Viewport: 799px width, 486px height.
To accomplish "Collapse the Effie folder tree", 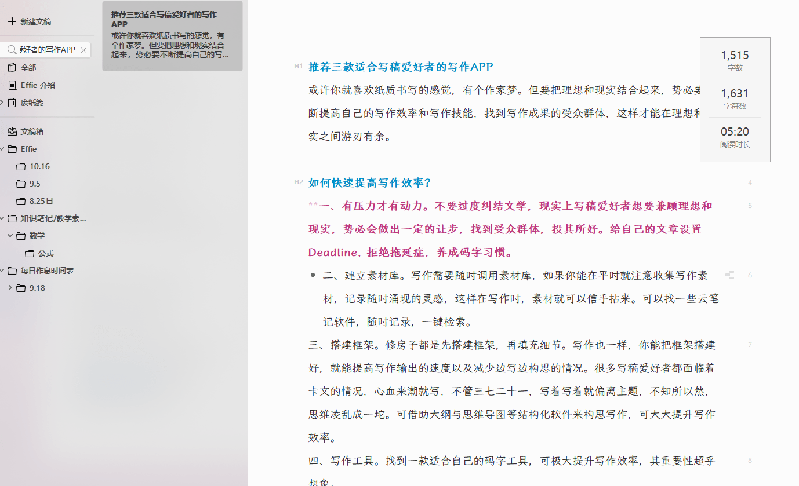I will [x=3, y=149].
